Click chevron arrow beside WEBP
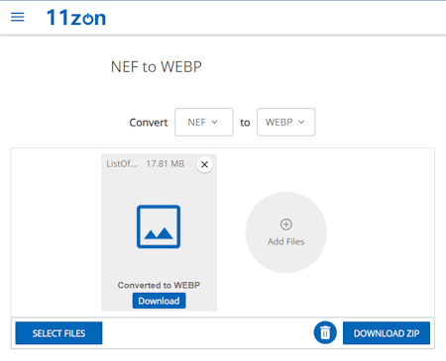 pyautogui.click(x=301, y=122)
